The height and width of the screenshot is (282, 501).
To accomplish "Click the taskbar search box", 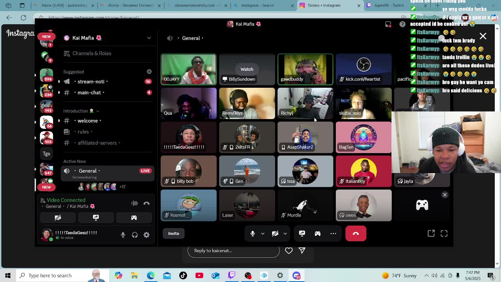I will [63, 275].
